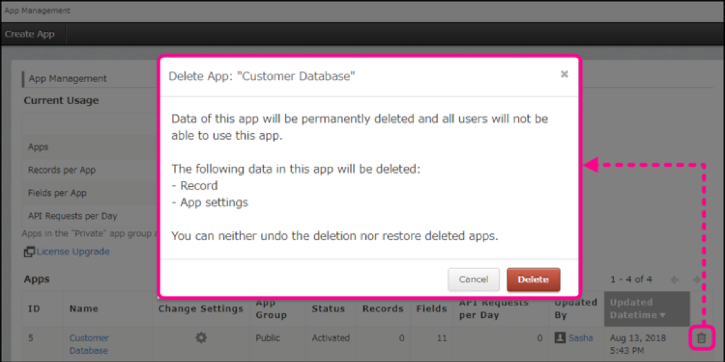Image resolution: width=725 pixels, height=362 pixels.
Task: Go to next page arrow in Apps list
Action: (695, 279)
